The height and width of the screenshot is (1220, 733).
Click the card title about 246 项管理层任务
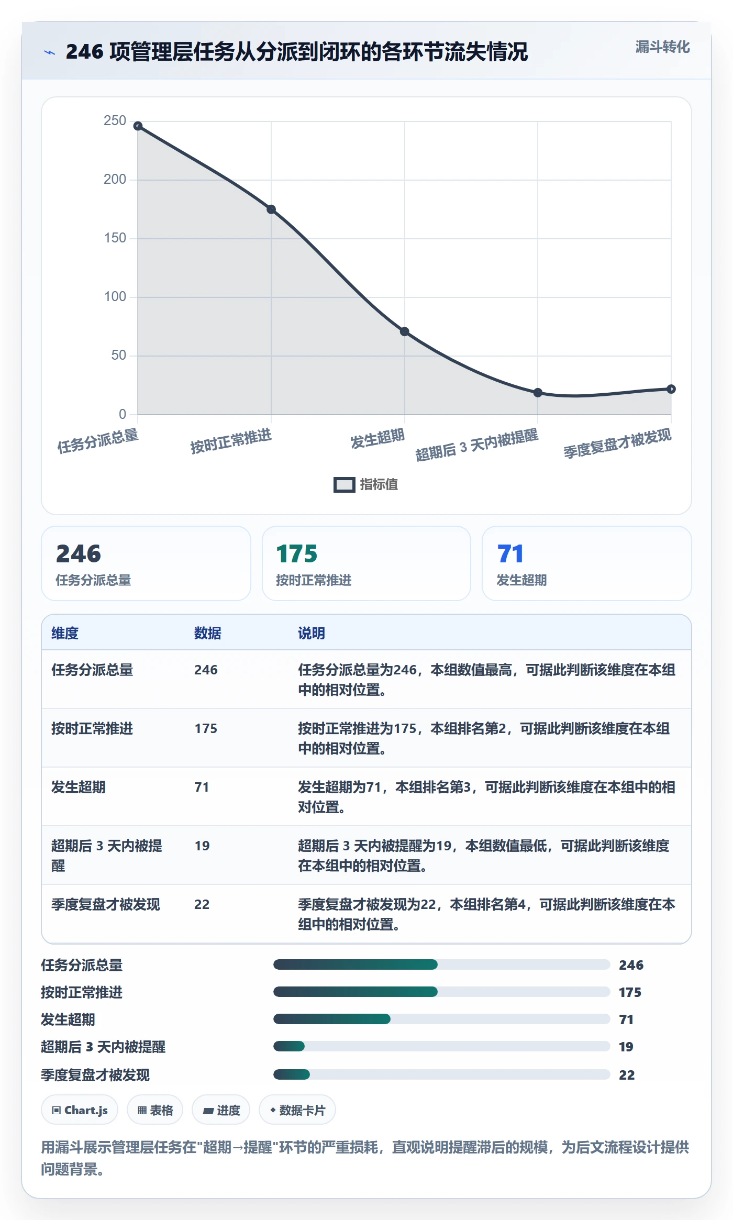pos(297,52)
